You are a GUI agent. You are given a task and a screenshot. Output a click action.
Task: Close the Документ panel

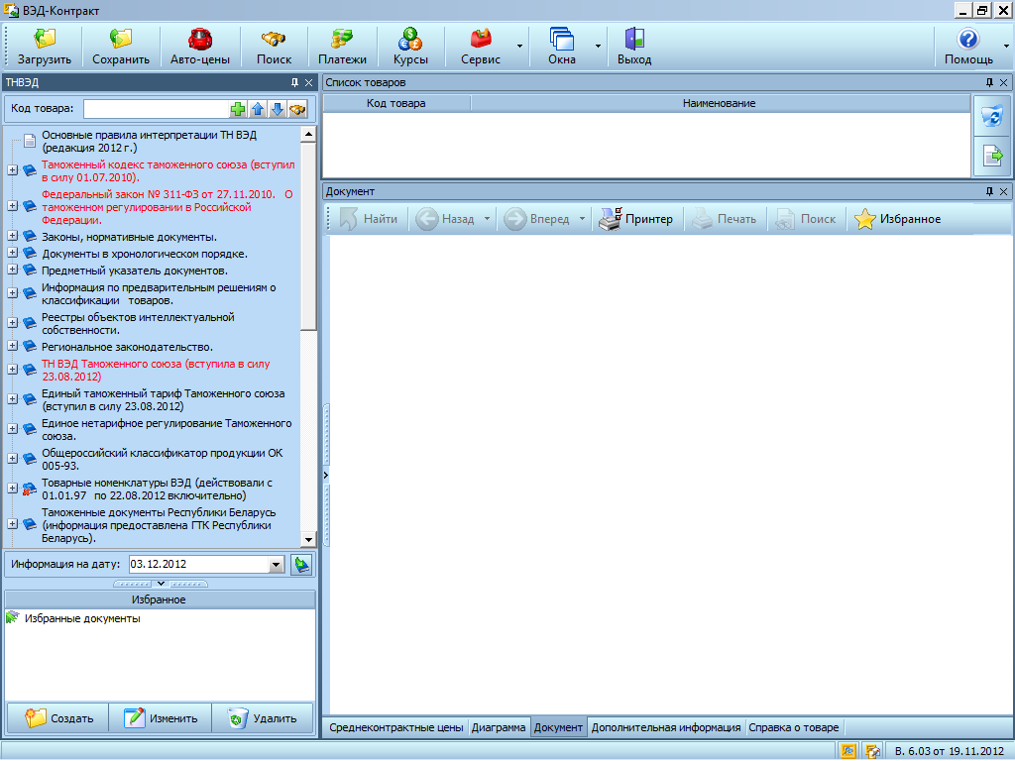[1003, 191]
